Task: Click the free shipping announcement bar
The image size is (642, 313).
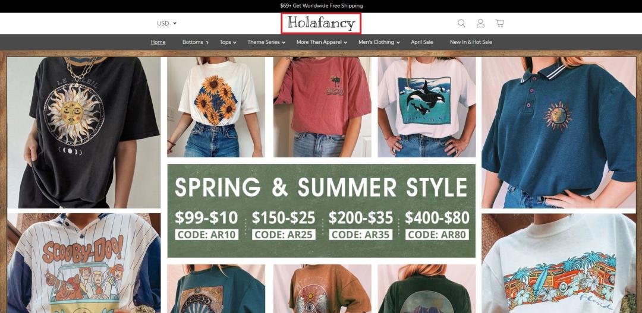Action: pyautogui.click(x=321, y=6)
